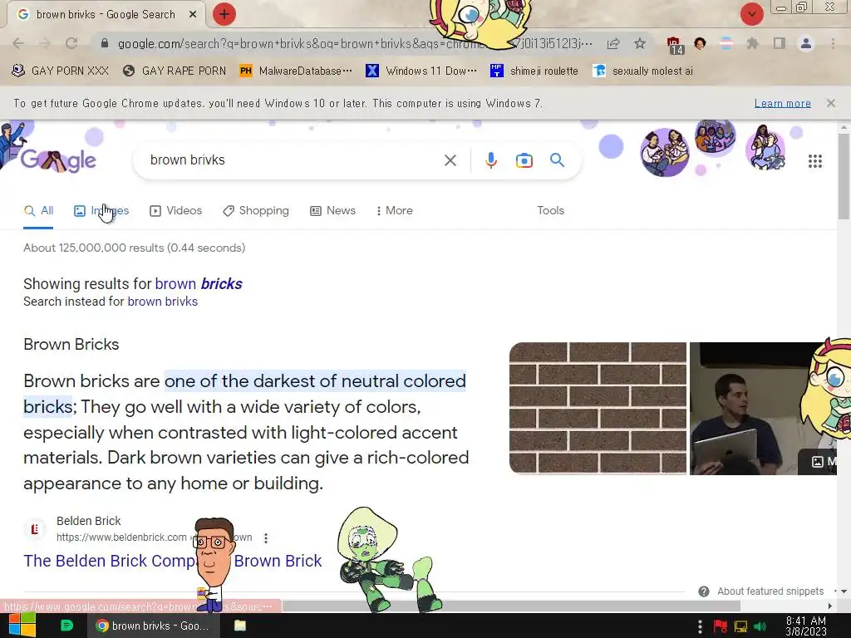Click the corrected 'brown bricks' link
851x638 pixels.
tap(199, 284)
